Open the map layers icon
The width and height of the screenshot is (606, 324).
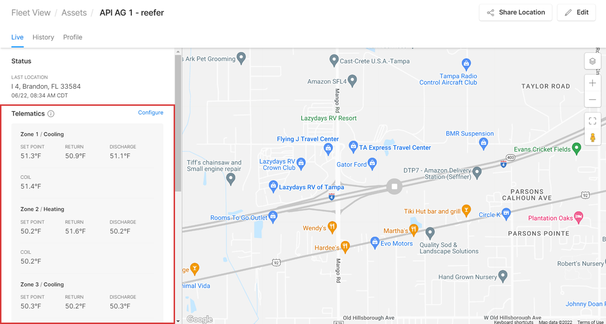click(x=592, y=61)
